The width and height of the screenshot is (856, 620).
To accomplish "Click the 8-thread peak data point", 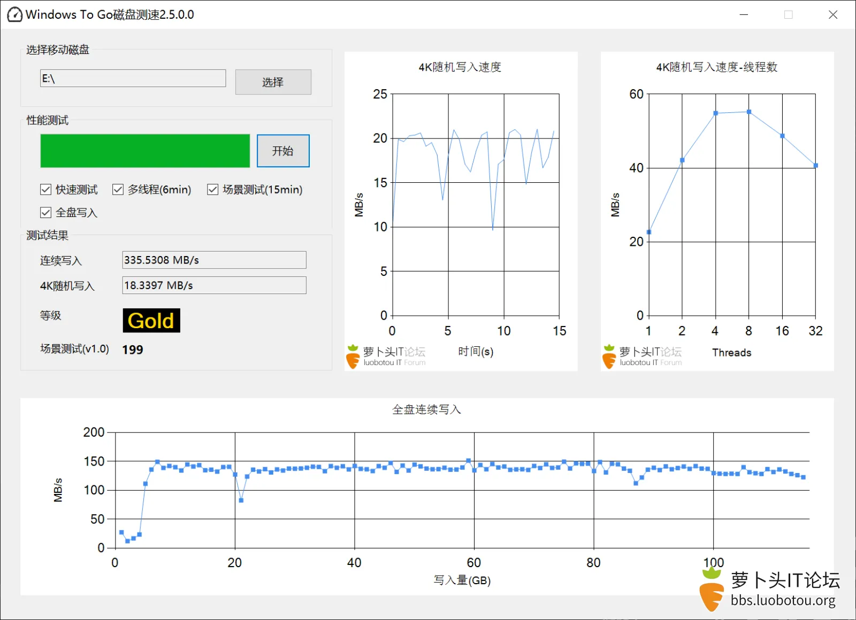I will 749,112.
